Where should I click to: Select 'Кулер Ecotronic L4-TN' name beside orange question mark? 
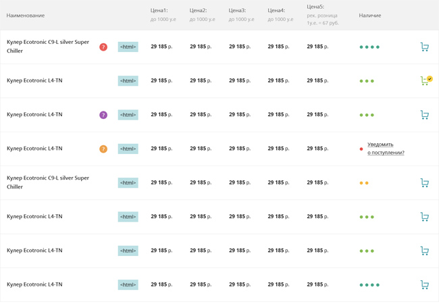pyautogui.click(x=34, y=149)
